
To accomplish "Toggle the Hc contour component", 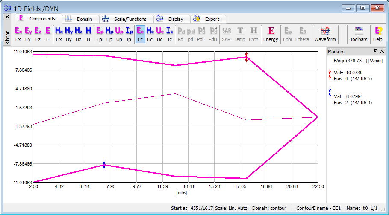I will (150, 34).
